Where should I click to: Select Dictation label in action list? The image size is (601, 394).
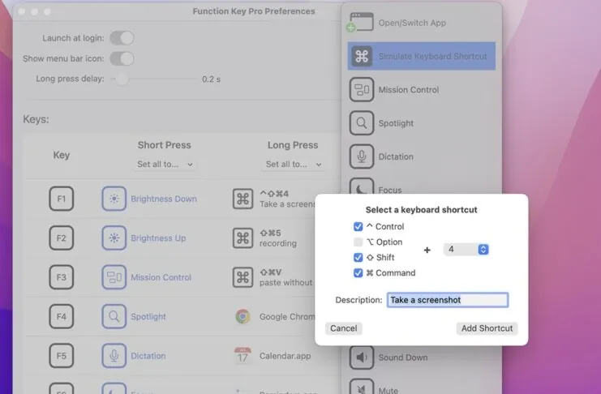point(396,156)
